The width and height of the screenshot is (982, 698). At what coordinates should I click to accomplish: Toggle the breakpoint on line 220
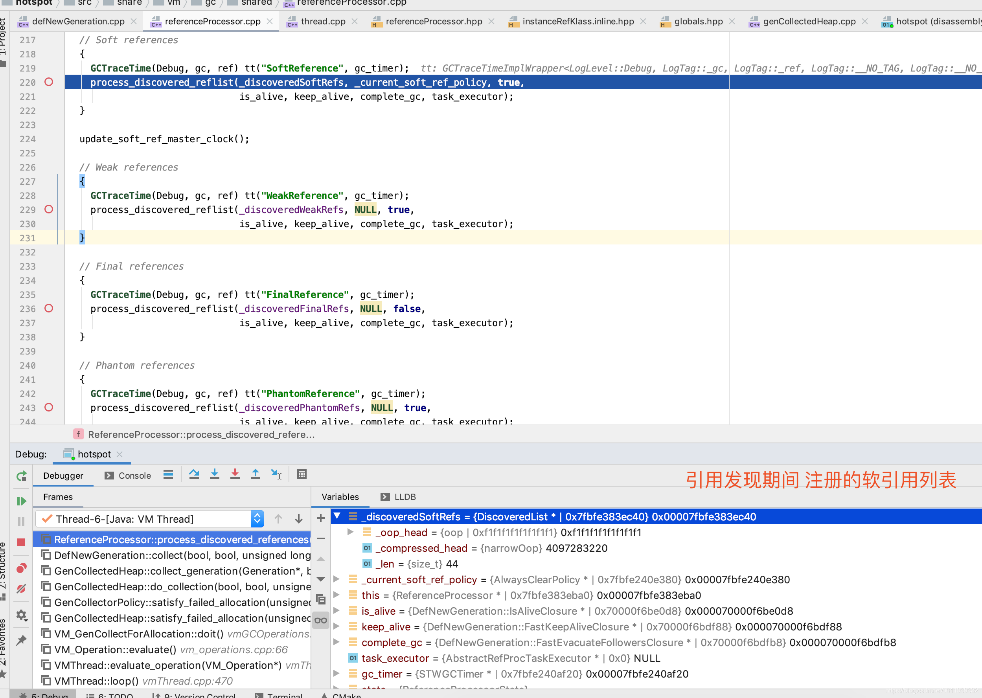(49, 82)
